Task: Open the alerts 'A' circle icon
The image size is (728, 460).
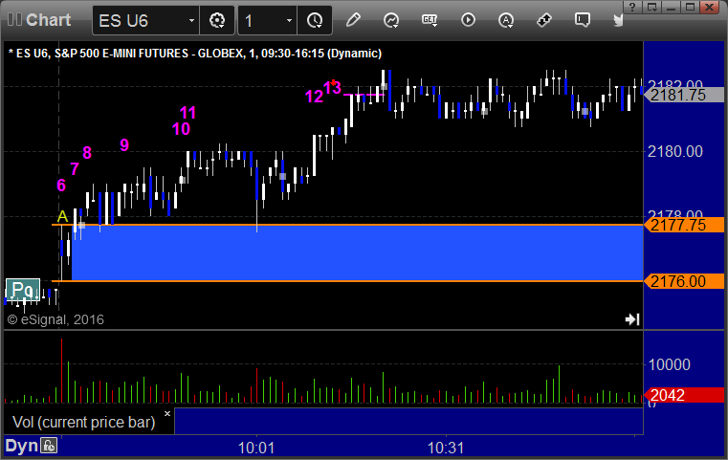Action: [x=506, y=20]
